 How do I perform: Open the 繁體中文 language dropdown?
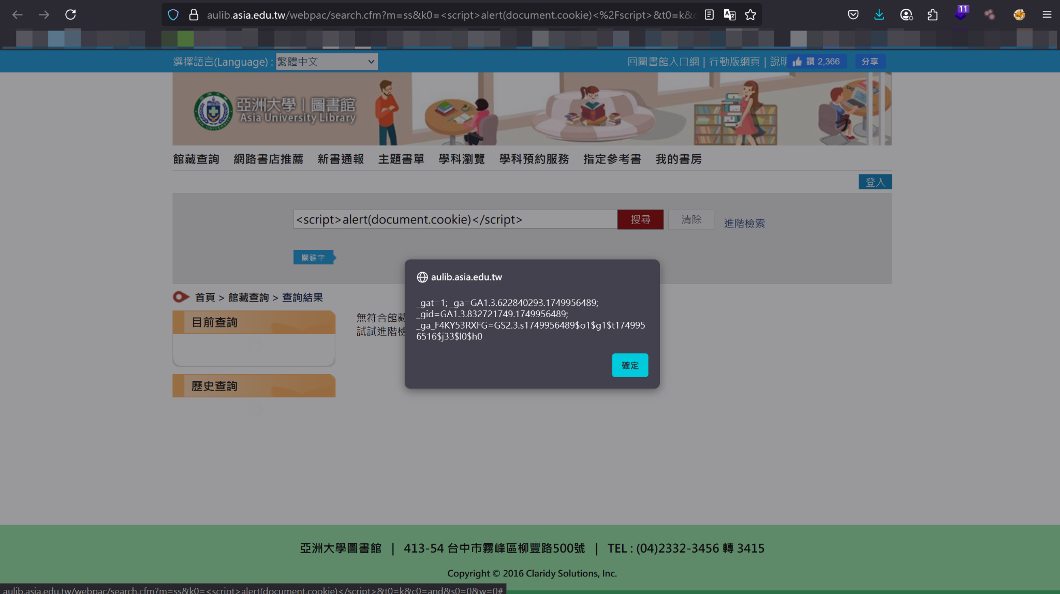(327, 62)
